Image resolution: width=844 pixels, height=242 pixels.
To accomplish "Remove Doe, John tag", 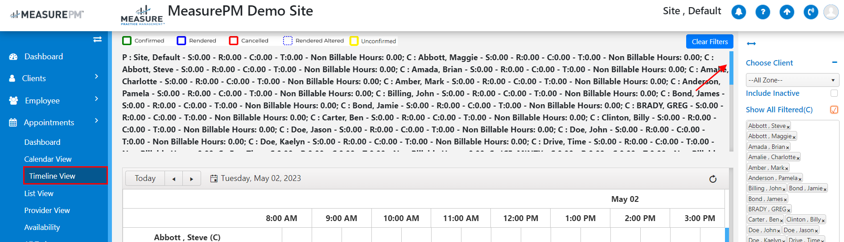I will (x=778, y=231).
